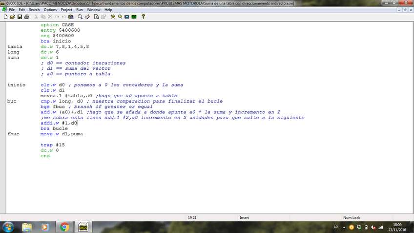Click the Dropbox tray icon
Viewport: 414px width, 233px height.
pos(359,227)
